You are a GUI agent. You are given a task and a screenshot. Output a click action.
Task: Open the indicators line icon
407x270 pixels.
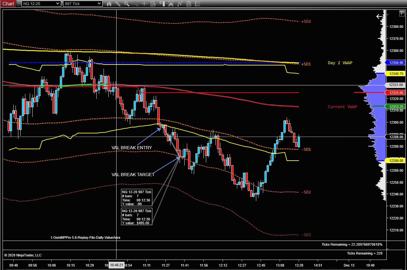(180, 3)
